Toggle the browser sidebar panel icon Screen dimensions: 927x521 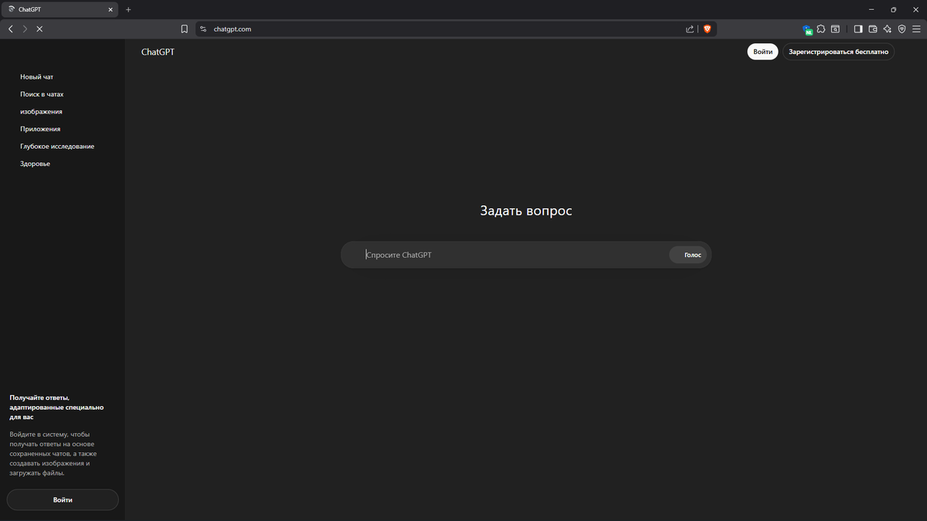pos(858,29)
